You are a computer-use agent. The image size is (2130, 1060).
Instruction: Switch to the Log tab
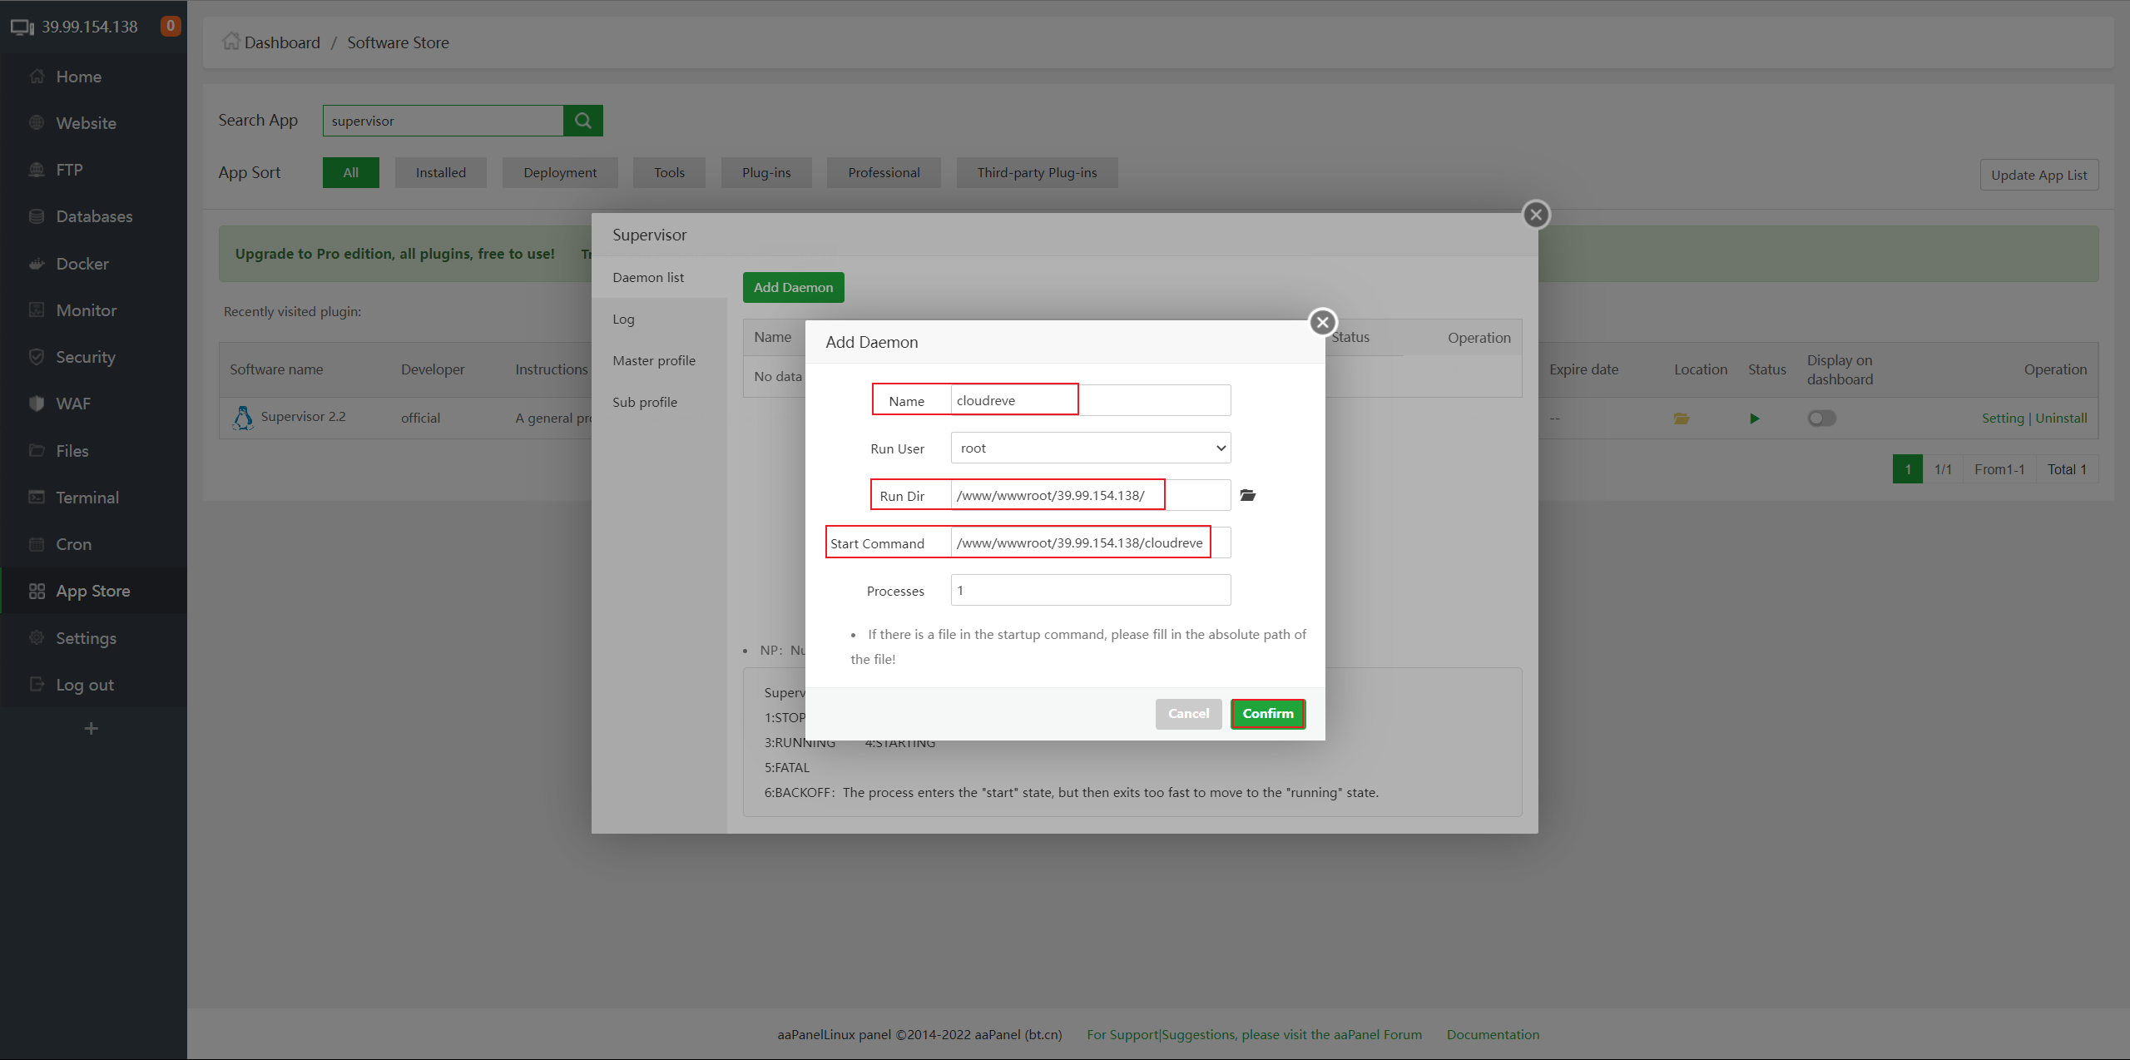pyautogui.click(x=623, y=319)
